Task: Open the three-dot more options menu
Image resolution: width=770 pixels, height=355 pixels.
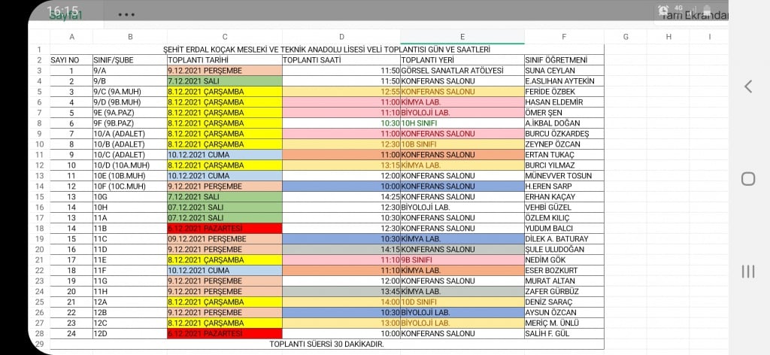Action: coord(126,14)
